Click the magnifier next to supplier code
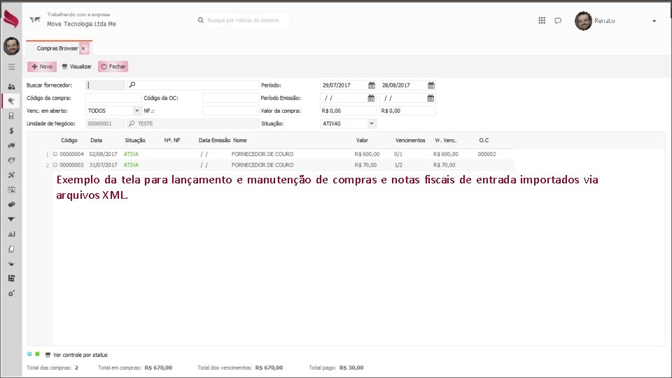The image size is (672, 378). pyautogui.click(x=132, y=85)
